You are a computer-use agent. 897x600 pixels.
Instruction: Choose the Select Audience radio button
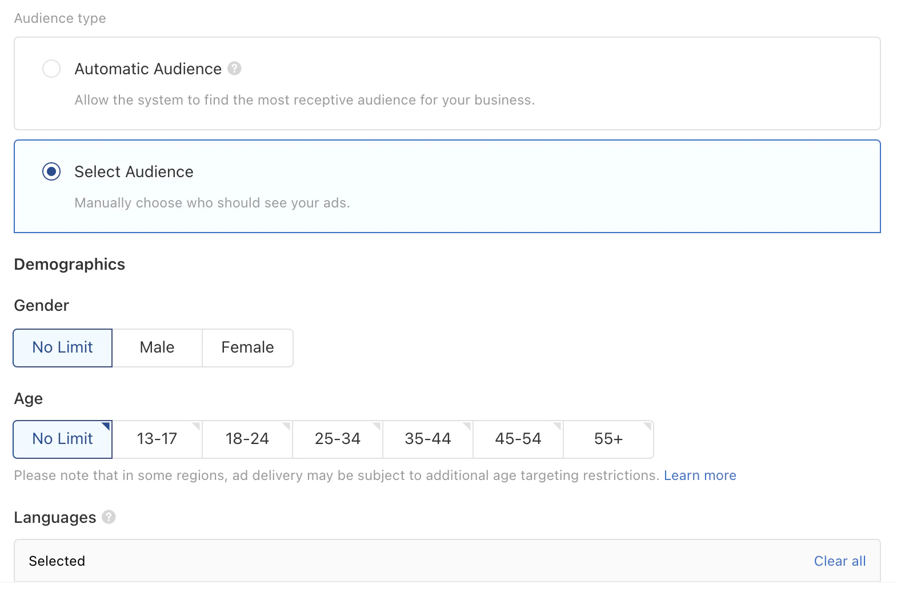coord(51,171)
